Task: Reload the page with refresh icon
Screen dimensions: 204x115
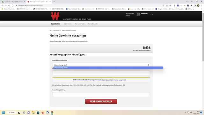Action: coord(9,6)
